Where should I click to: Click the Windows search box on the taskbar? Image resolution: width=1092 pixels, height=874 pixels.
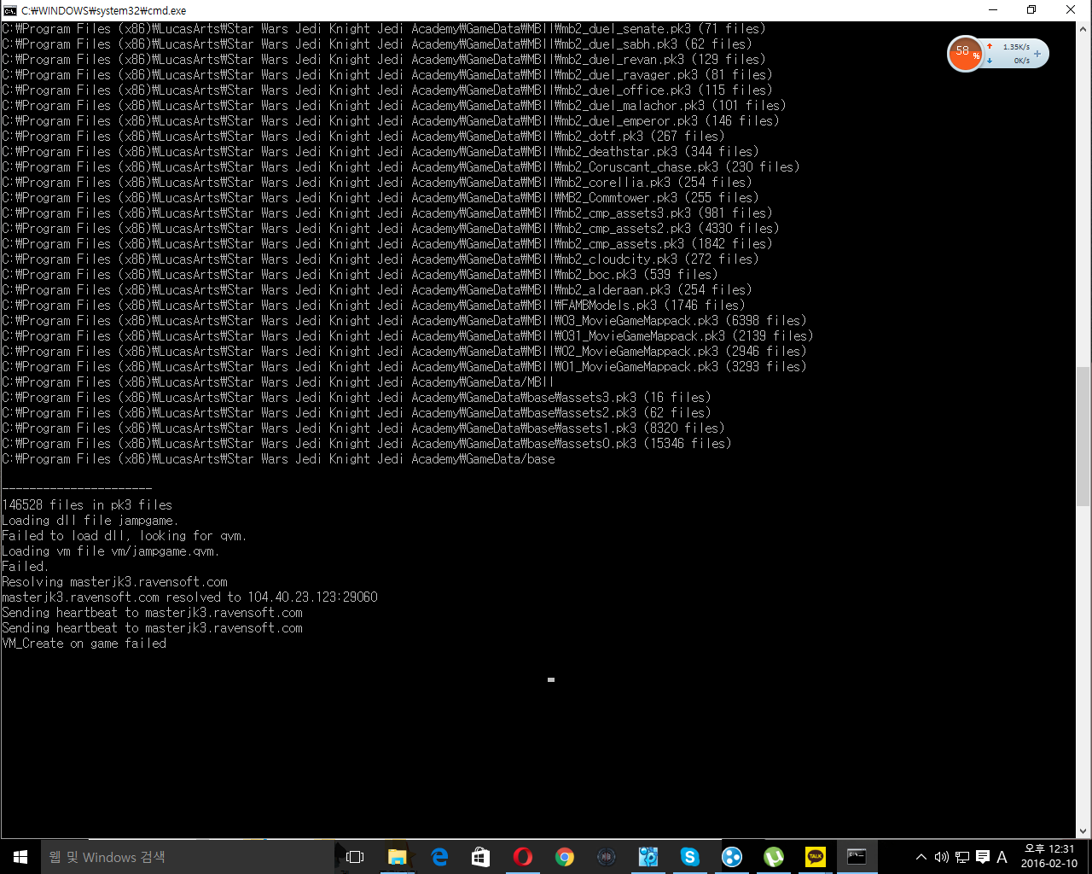tap(188, 857)
